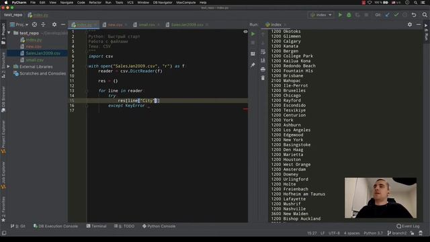Open Project panel gear options
This screenshot has width=430, height=242.
pyautogui.click(x=54, y=24)
